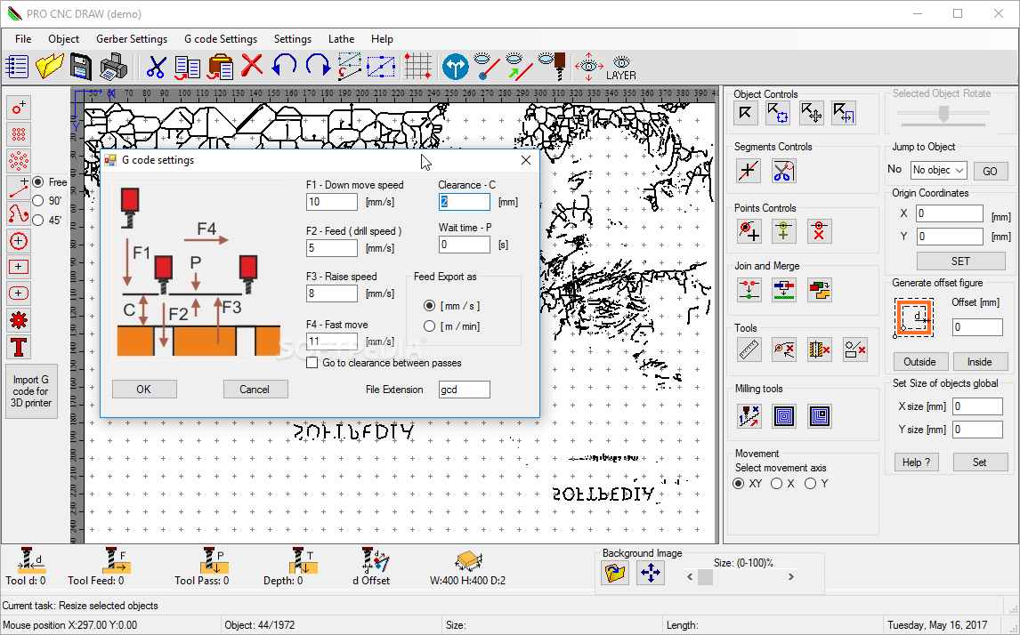Select X movement axis radio
Screen dimensions: 1020x635
point(777,484)
